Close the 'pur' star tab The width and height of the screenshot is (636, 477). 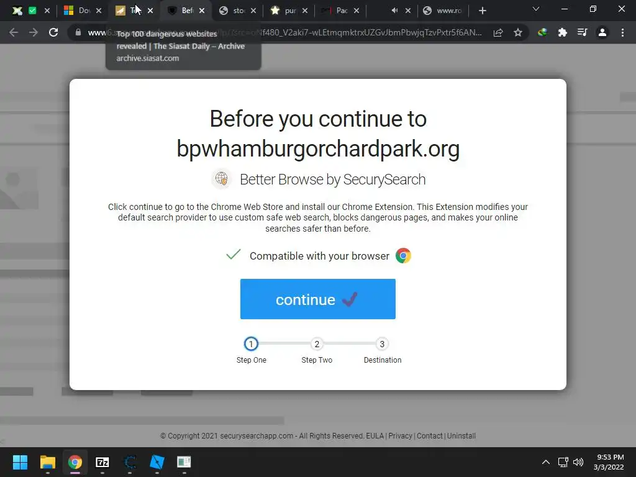(304, 11)
